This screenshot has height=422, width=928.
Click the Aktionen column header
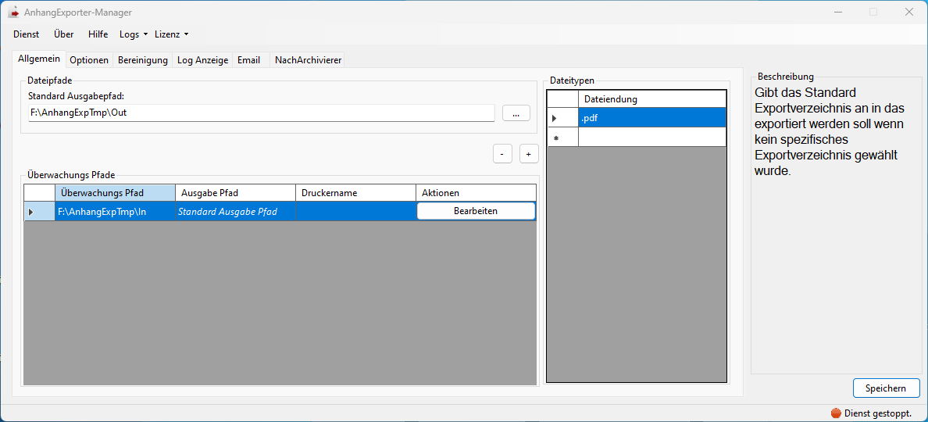tap(476, 193)
